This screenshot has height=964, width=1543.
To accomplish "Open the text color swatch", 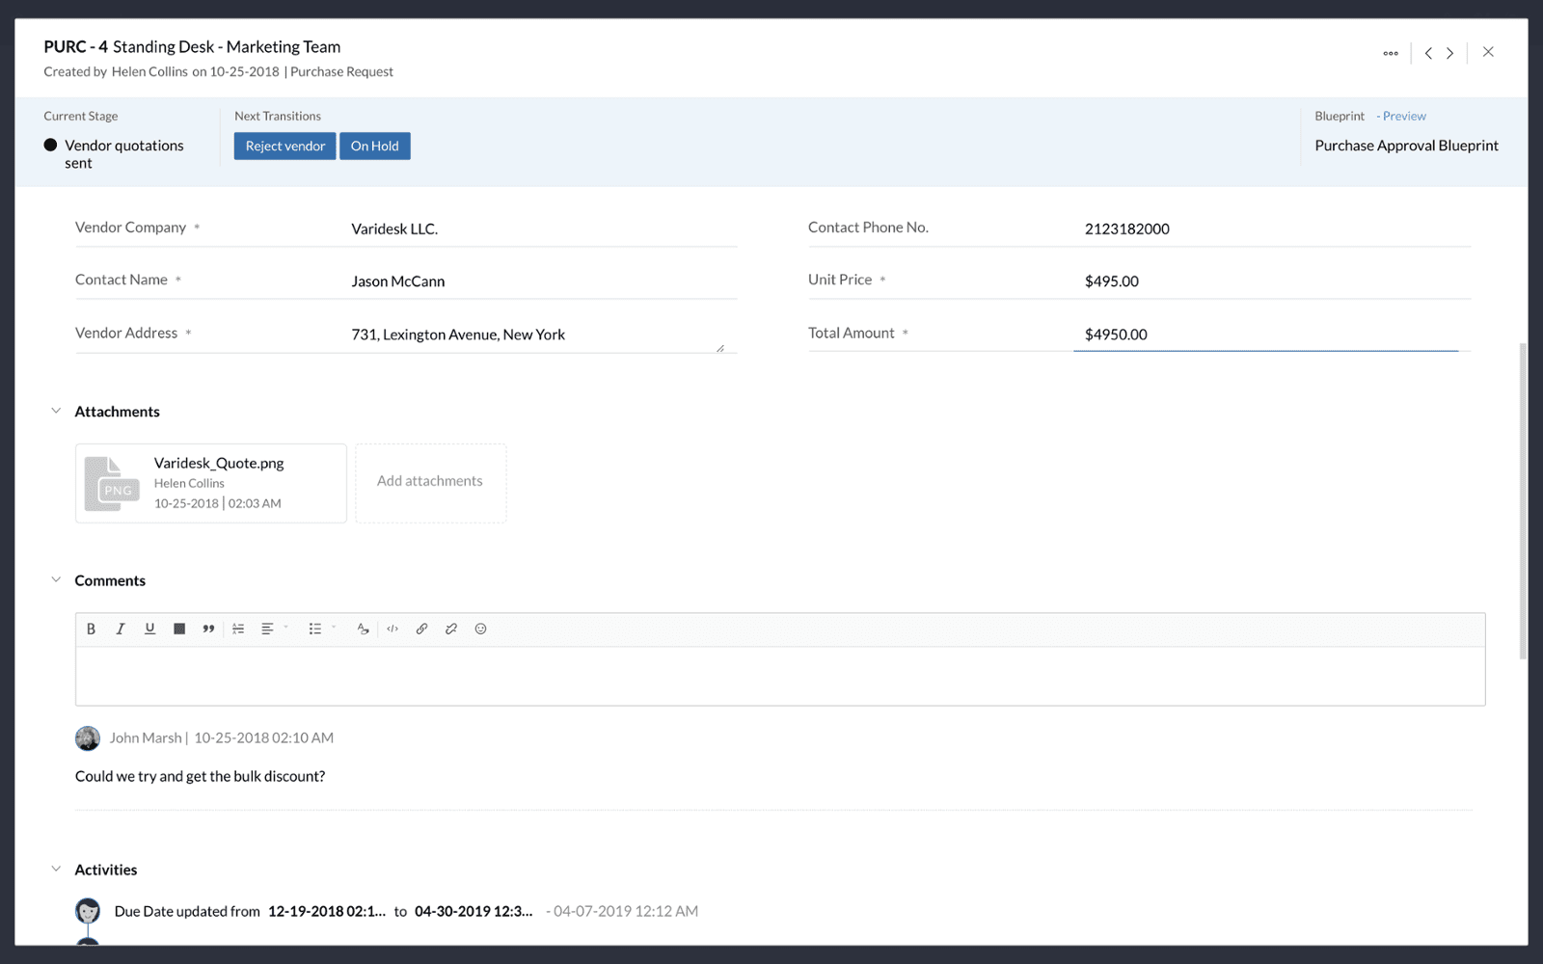I will (x=179, y=629).
